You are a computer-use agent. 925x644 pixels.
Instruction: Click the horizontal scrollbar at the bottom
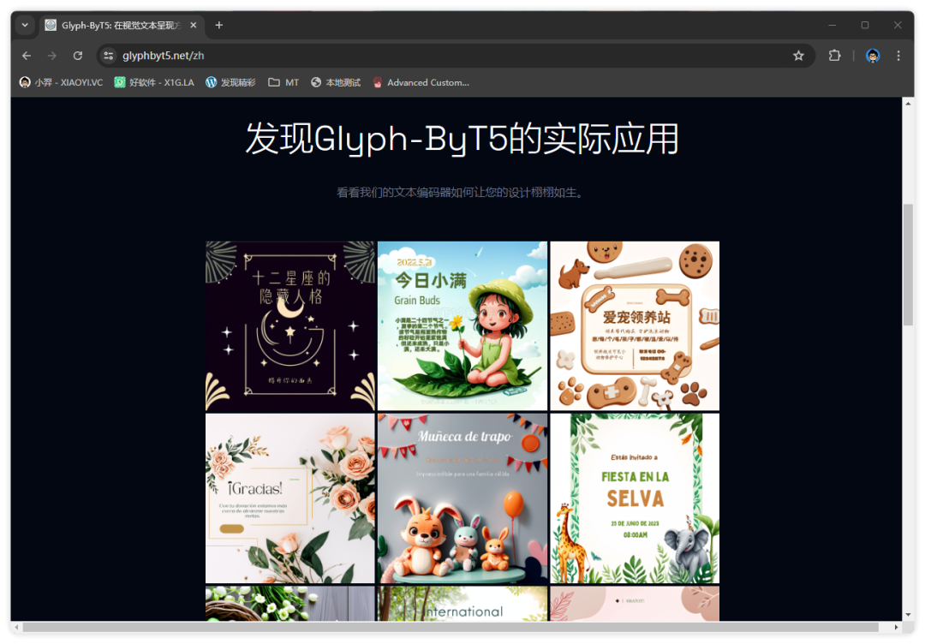451,627
